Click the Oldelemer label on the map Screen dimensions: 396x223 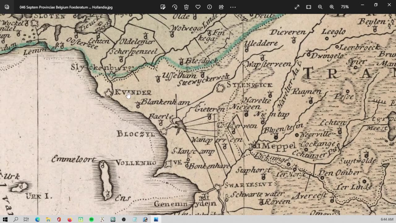pyautogui.click(x=137, y=41)
